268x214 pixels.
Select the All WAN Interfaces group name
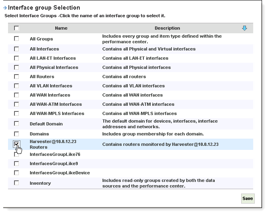[x=50, y=95]
